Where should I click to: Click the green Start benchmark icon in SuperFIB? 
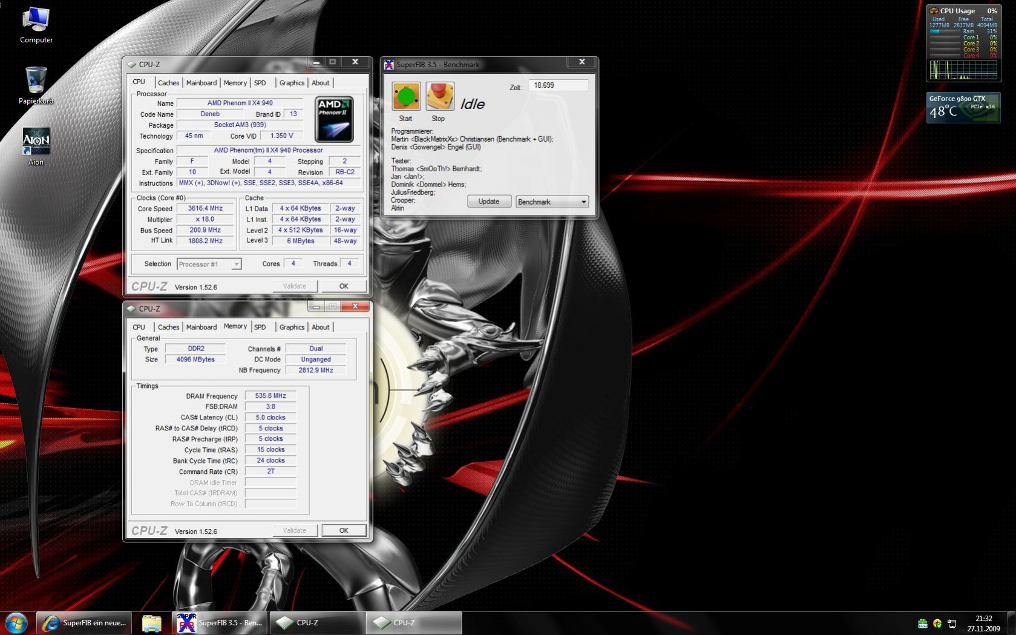406,96
